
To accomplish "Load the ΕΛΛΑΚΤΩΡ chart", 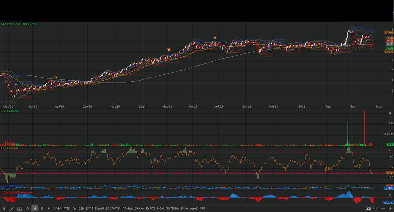I will (x=113, y=208).
